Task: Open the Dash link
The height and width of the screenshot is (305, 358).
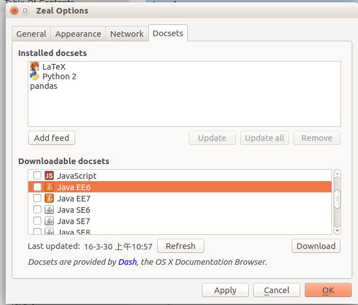Action: point(127,262)
